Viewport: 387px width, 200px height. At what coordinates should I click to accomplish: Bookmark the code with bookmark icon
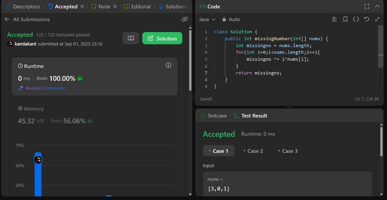pos(345,19)
